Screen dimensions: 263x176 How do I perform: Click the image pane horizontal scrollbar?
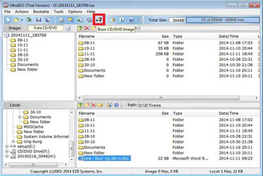tap(161, 98)
